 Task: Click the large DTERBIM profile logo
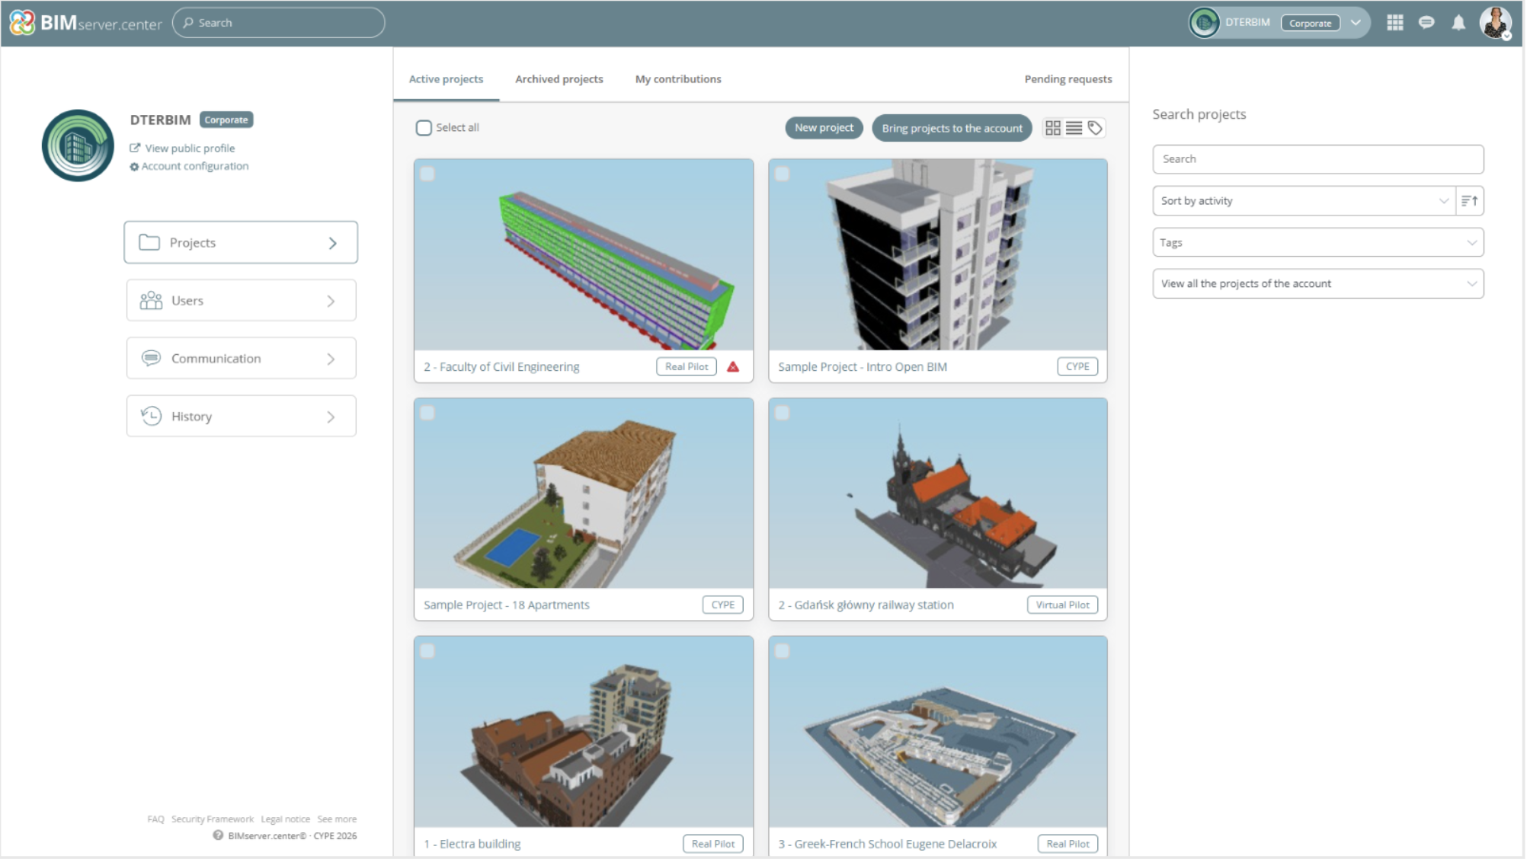point(78,145)
